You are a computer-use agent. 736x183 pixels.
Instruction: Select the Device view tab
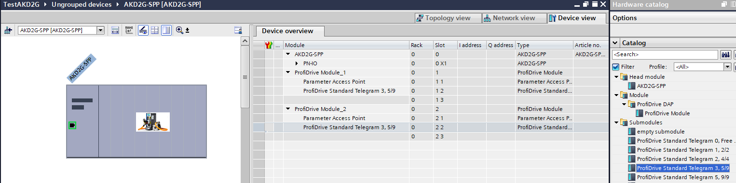577,18
